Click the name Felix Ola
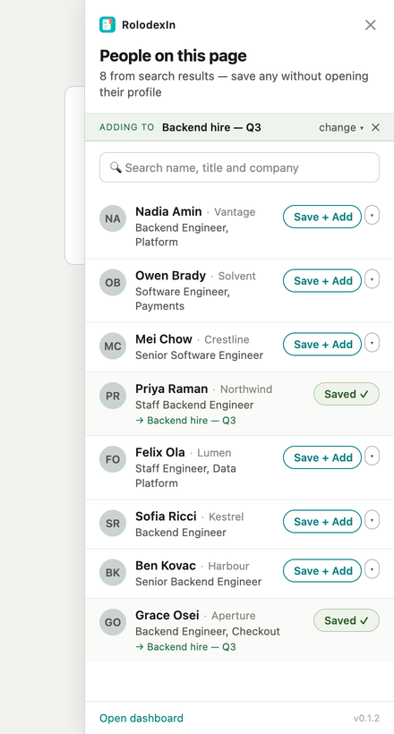The width and height of the screenshot is (394, 734). (160, 452)
